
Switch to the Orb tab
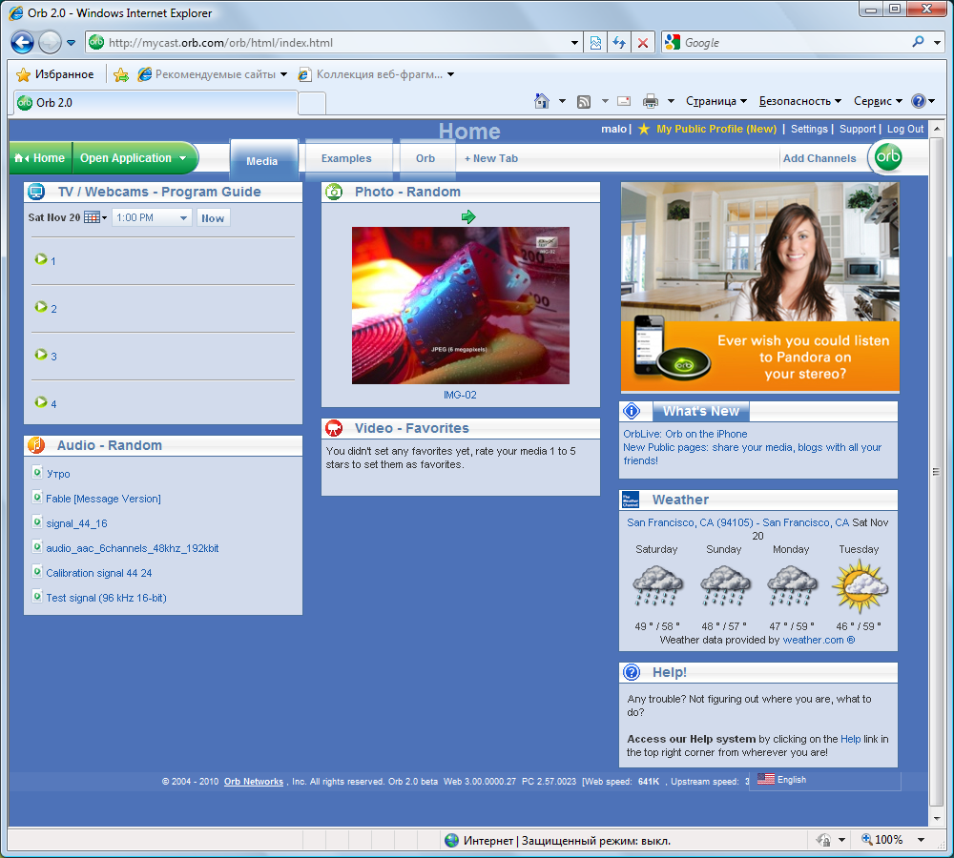point(425,158)
